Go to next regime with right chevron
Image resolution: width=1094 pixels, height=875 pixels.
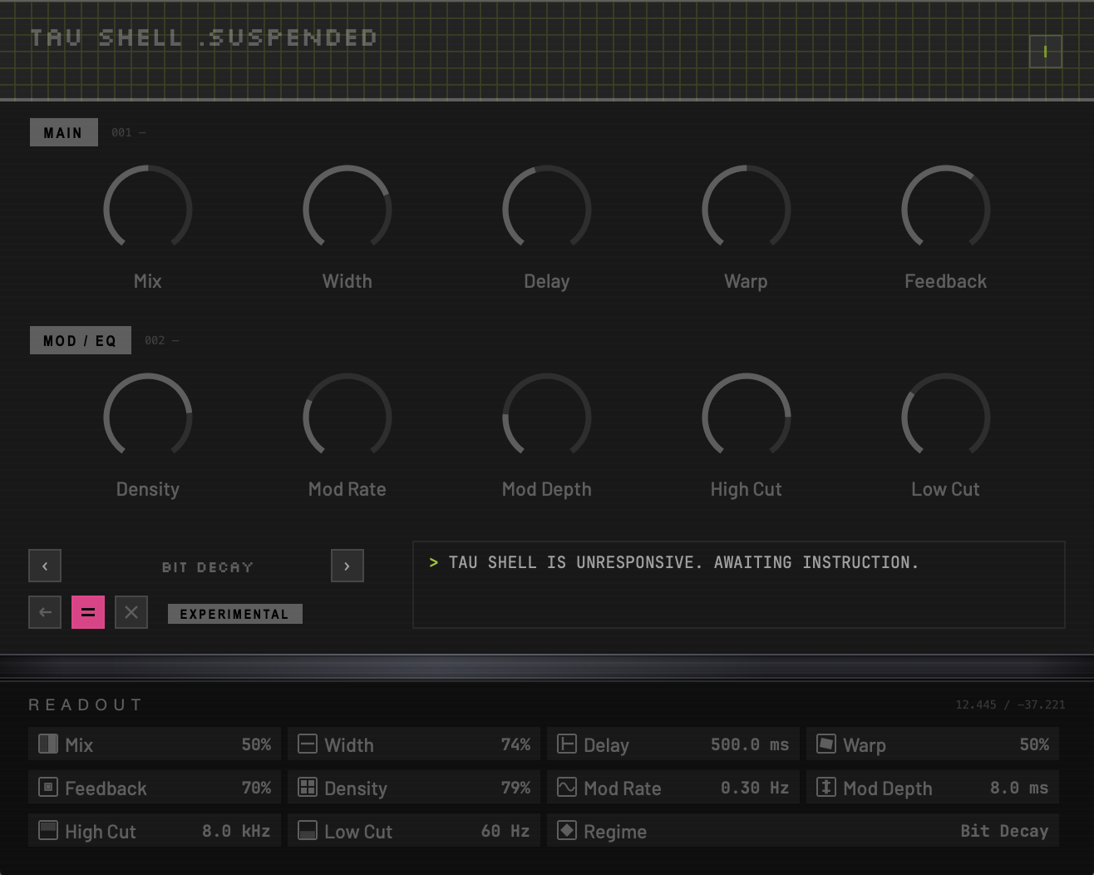pyautogui.click(x=347, y=566)
